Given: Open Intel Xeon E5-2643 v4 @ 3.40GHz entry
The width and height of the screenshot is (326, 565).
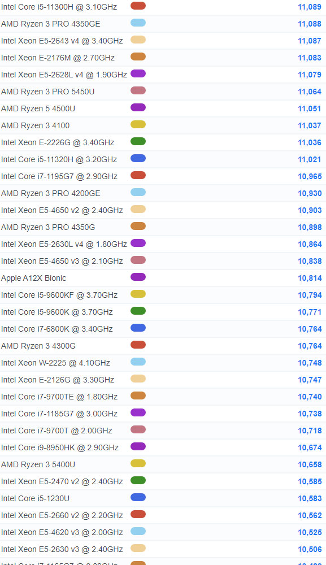Looking at the screenshot, I should pos(62,41).
